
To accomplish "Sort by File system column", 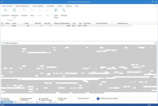I will (x=87, y=23).
